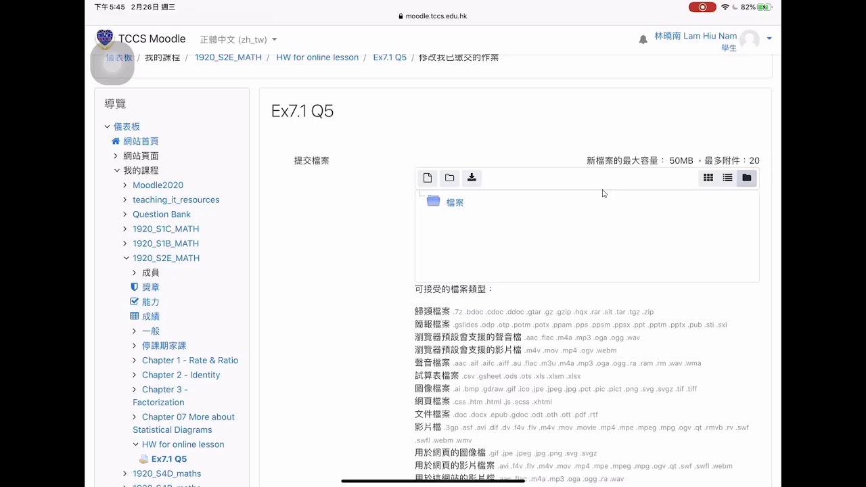Screen dimensions: 866x487
Task: Tap the battery indicator in status bar
Action: click(765, 7)
